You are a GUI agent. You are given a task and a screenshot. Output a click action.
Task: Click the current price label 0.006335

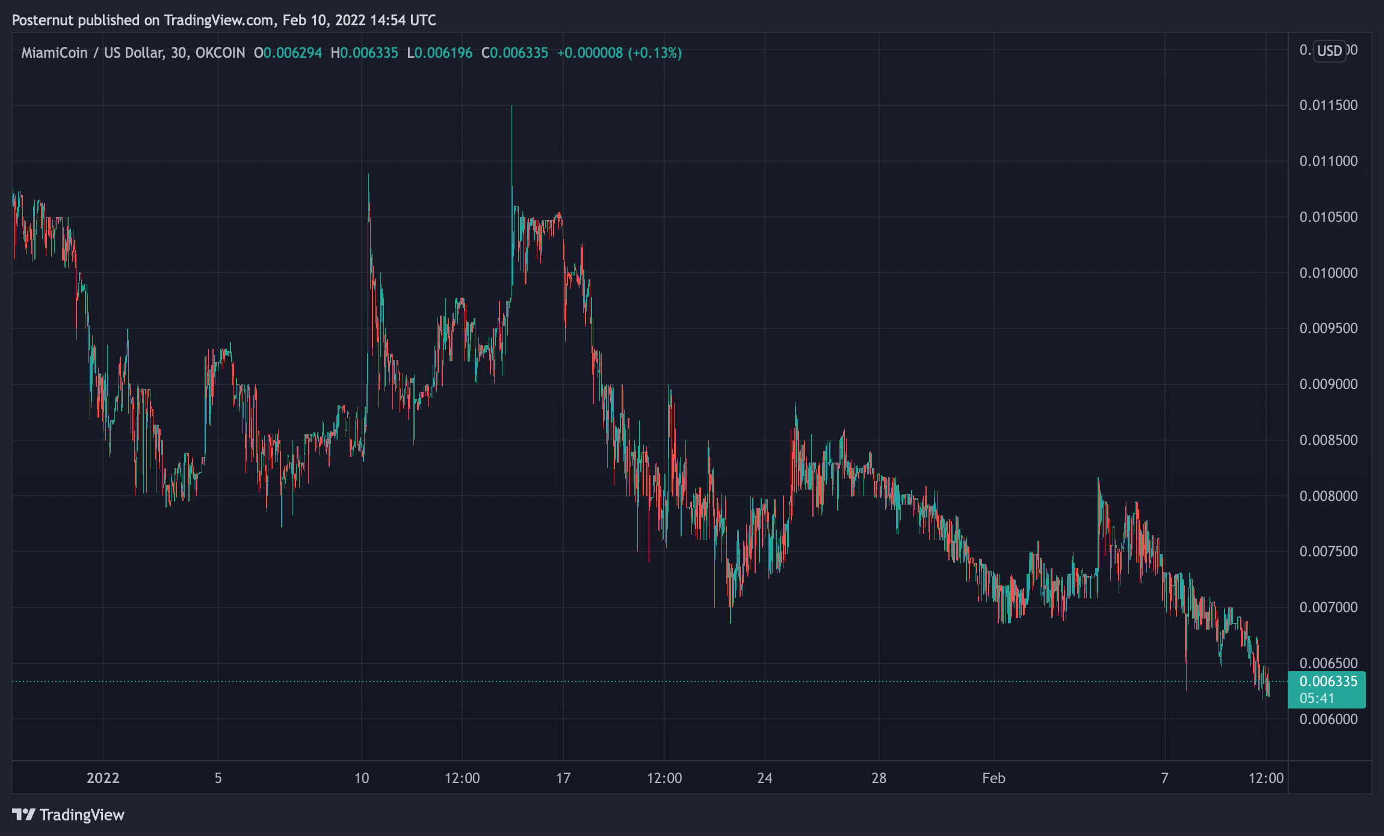coord(1329,681)
